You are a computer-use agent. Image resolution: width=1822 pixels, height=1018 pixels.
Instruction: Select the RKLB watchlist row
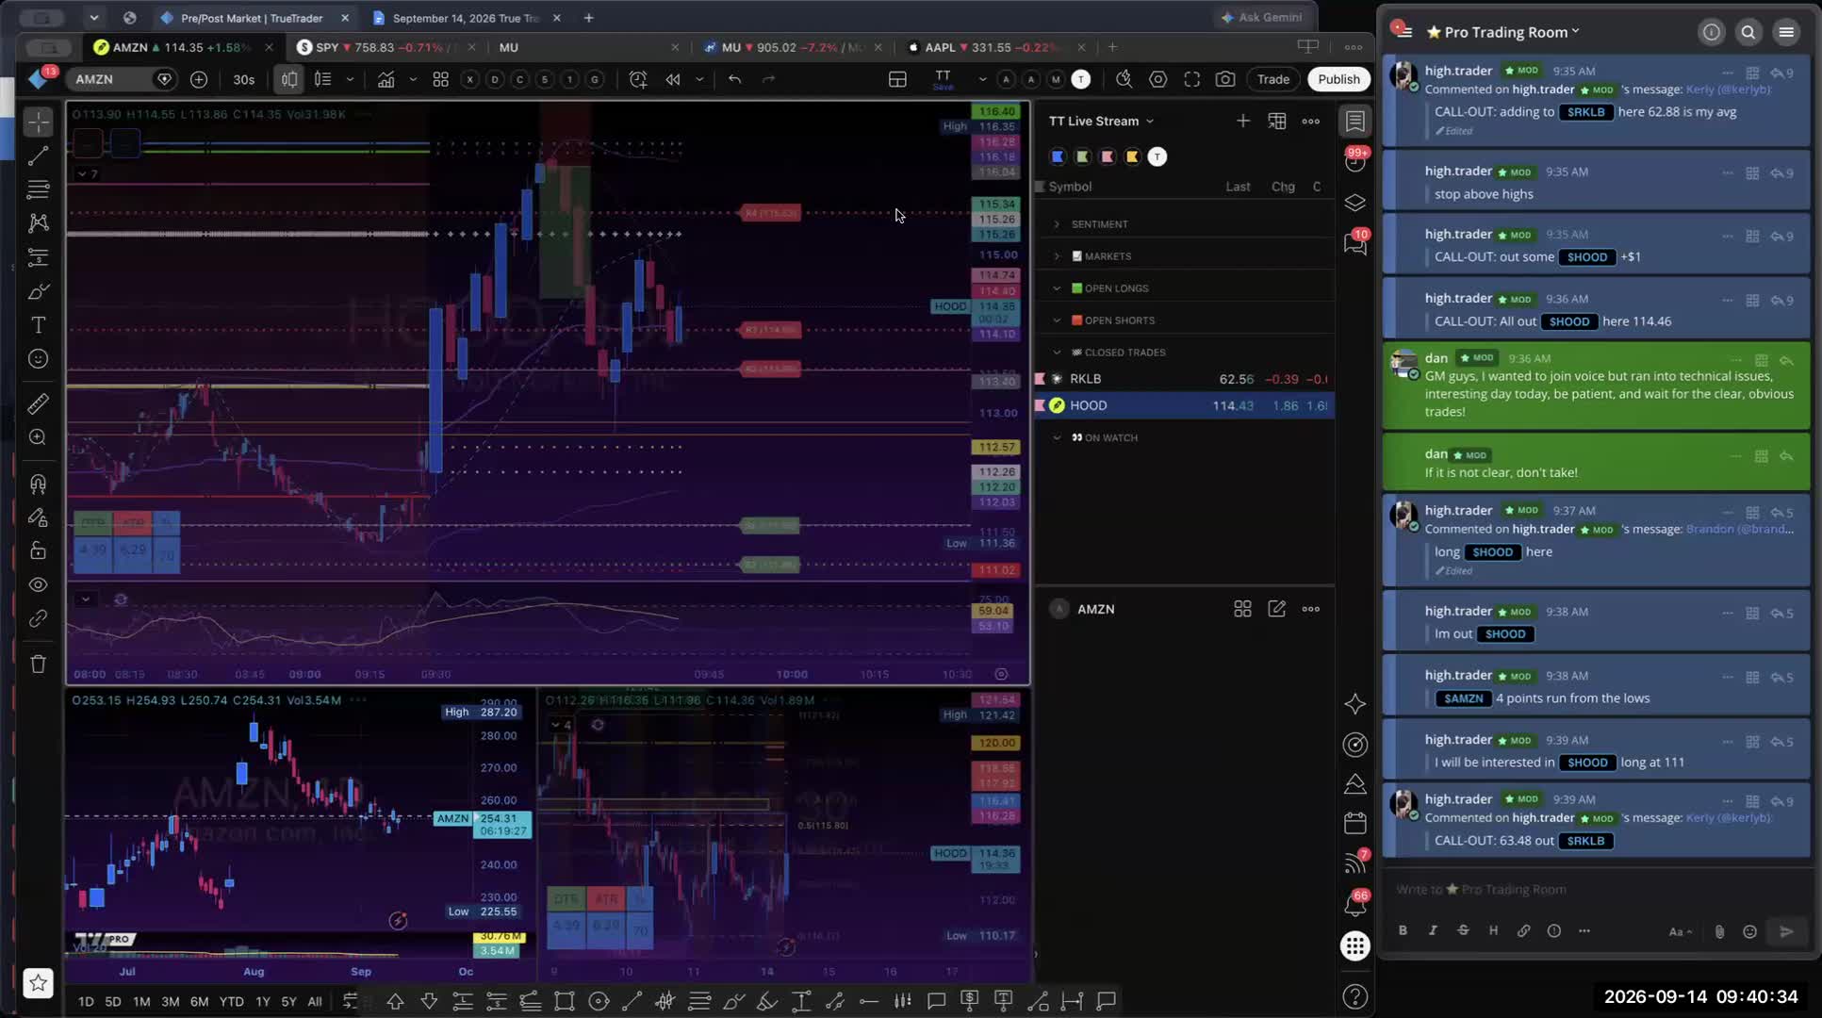[1184, 379]
